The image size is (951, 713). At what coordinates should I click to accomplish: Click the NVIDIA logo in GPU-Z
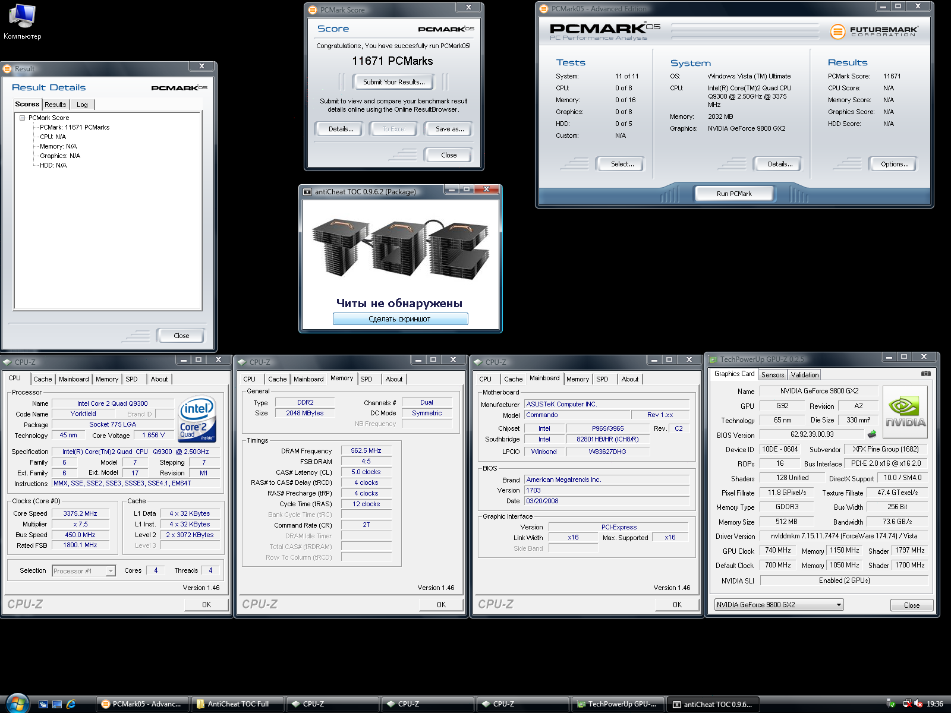click(905, 413)
